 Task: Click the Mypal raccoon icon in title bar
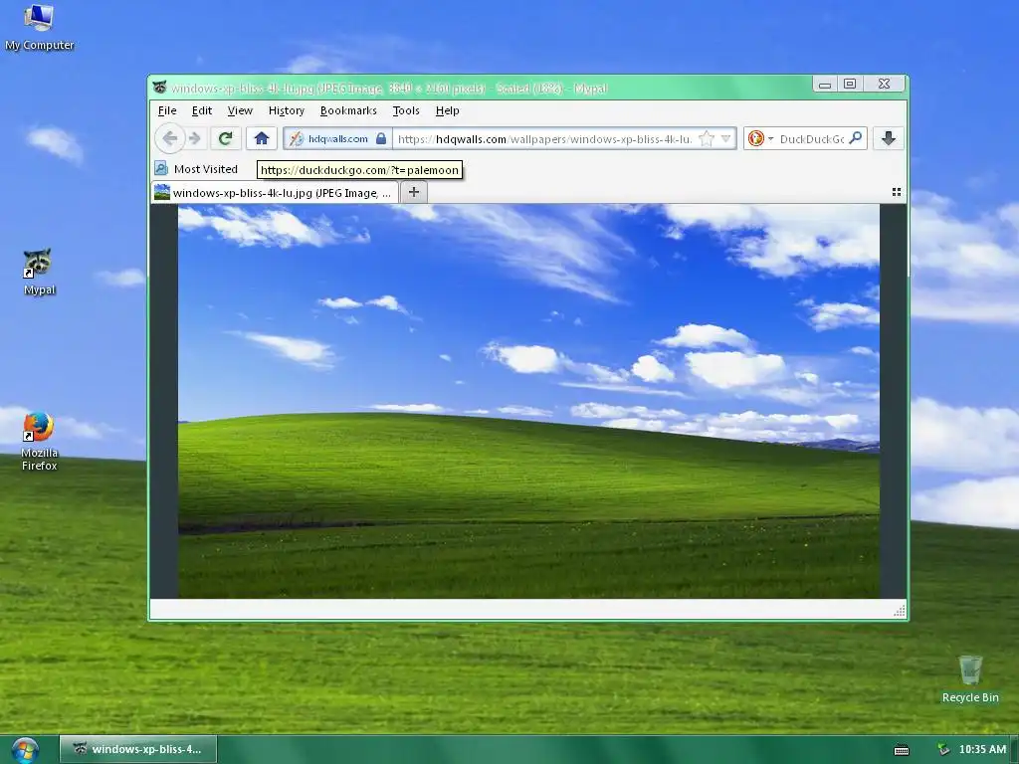click(160, 88)
